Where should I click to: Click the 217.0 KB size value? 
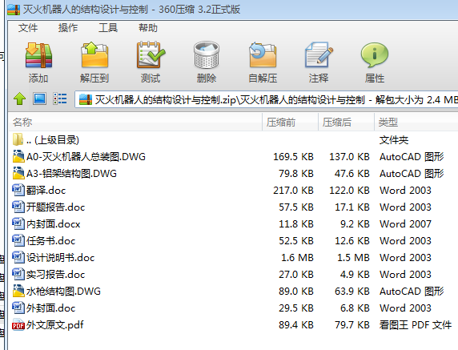293,191
